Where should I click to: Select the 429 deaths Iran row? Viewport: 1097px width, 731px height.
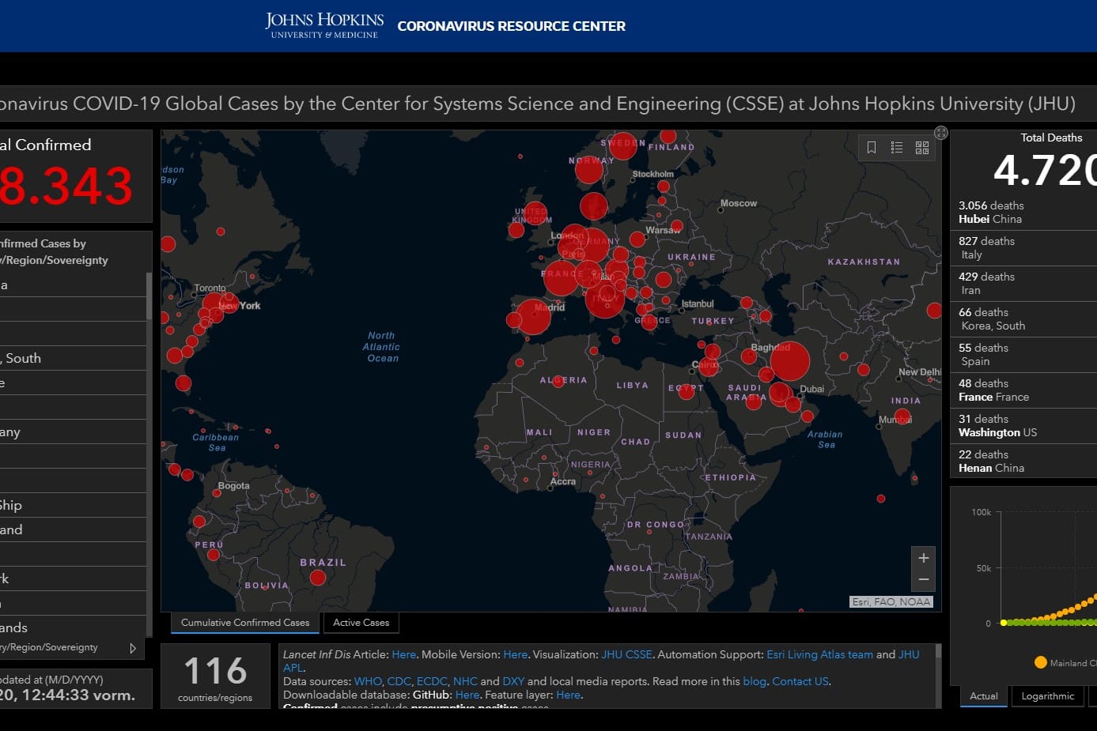[x=1023, y=284]
